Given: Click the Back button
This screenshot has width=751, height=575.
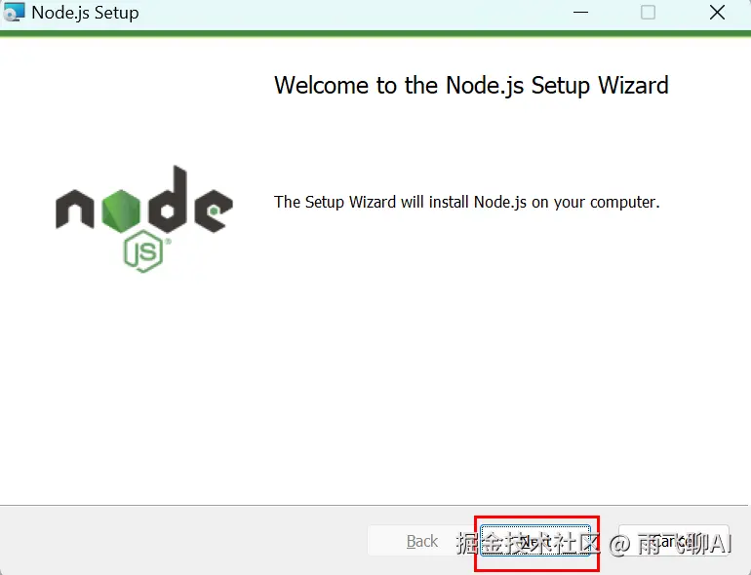Looking at the screenshot, I should 421,541.
